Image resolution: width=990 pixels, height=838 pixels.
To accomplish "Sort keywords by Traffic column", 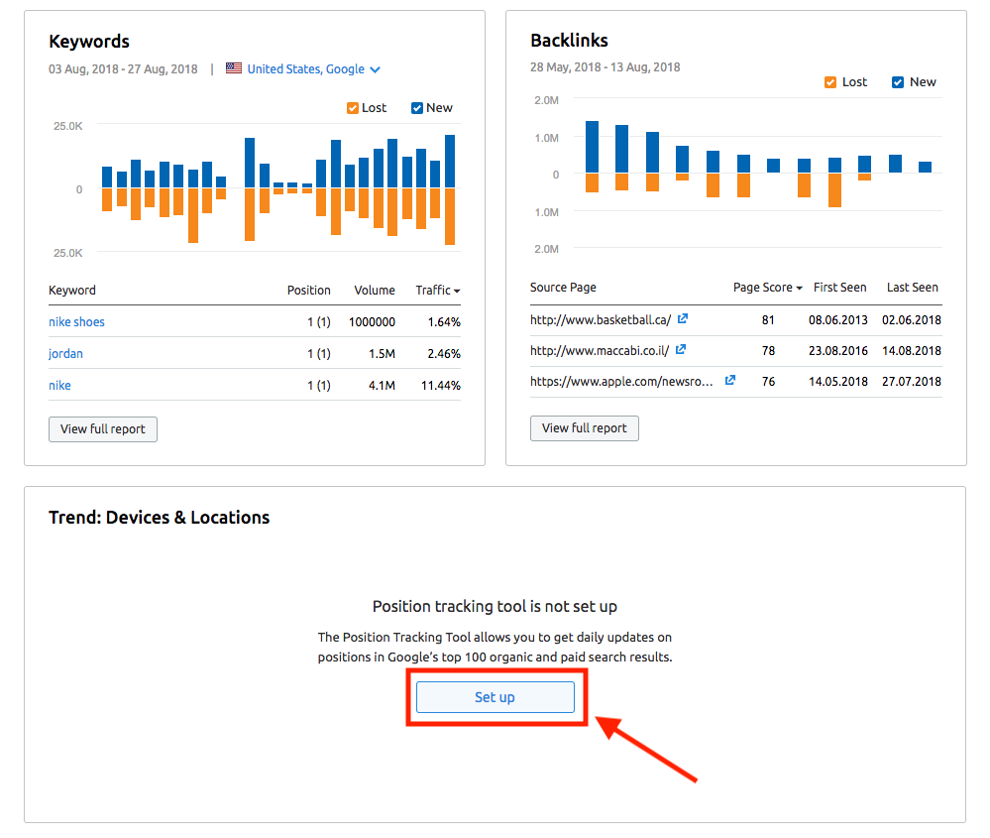I will tap(438, 290).
